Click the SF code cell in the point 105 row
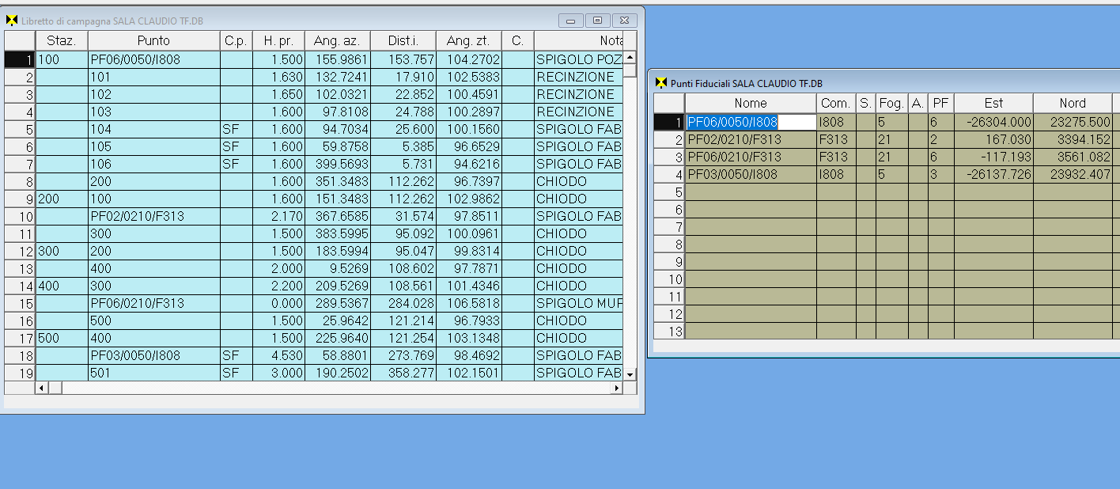This screenshot has width=1120, height=489. [x=236, y=146]
